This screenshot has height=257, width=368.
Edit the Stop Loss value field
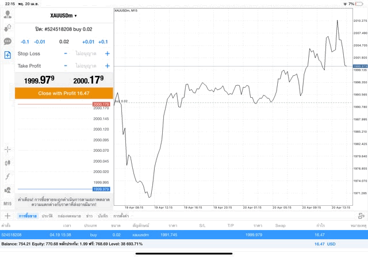click(x=86, y=53)
